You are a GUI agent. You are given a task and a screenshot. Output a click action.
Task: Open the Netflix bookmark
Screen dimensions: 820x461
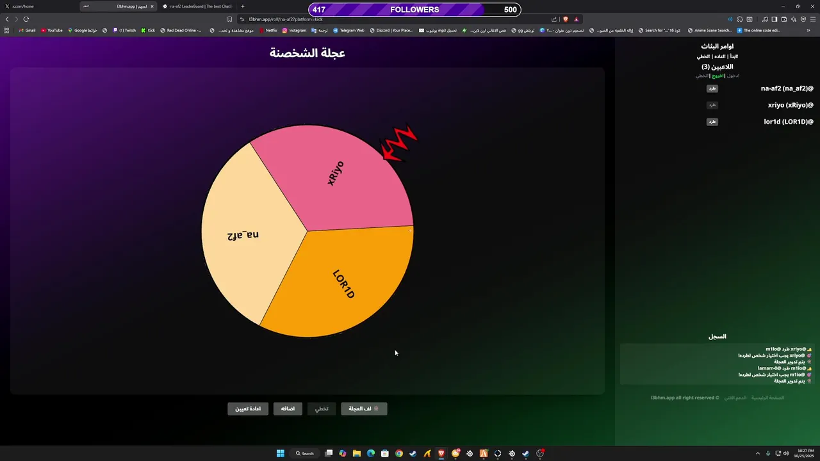pyautogui.click(x=268, y=30)
